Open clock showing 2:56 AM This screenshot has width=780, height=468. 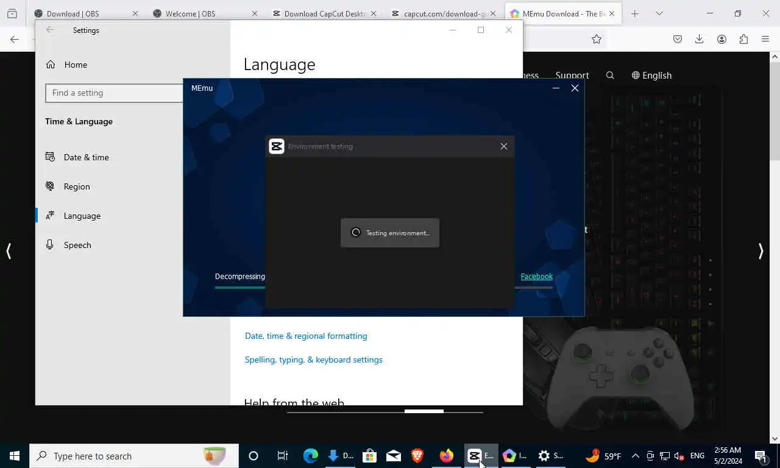pyautogui.click(x=727, y=456)
